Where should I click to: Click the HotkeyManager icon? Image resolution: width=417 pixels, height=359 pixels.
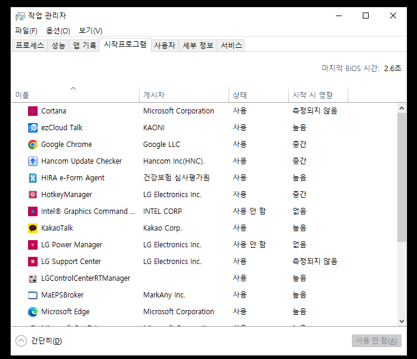tap(33, 195)
